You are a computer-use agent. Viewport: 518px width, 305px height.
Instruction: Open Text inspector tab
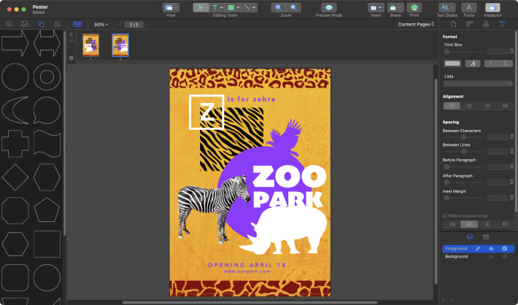click(x=502, y=24)
